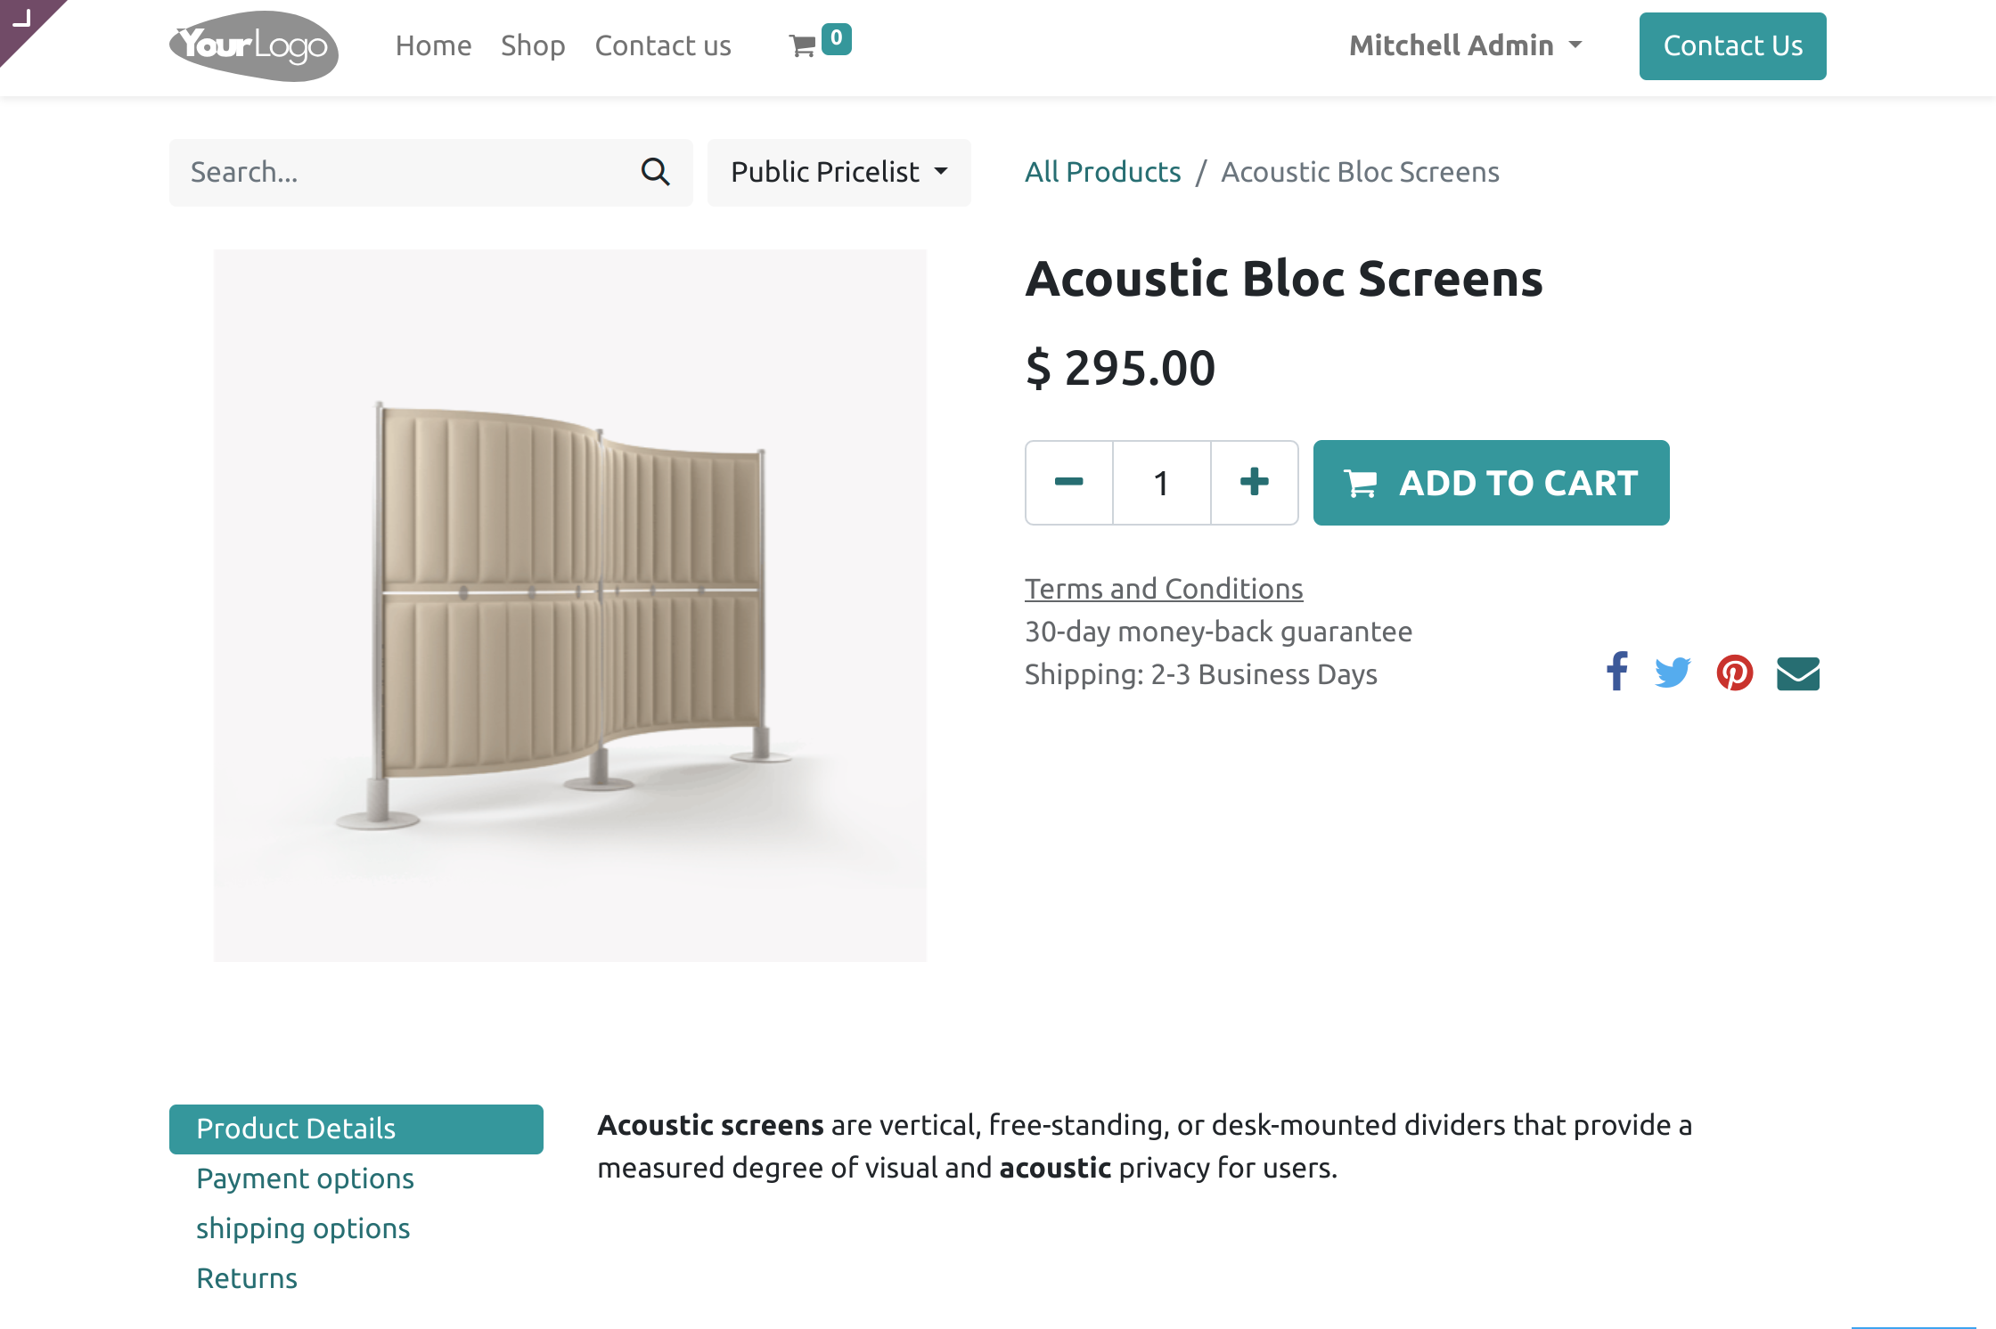The image size is (1996, 1329).
Task: Click into the Search input field
Action: 401,172
